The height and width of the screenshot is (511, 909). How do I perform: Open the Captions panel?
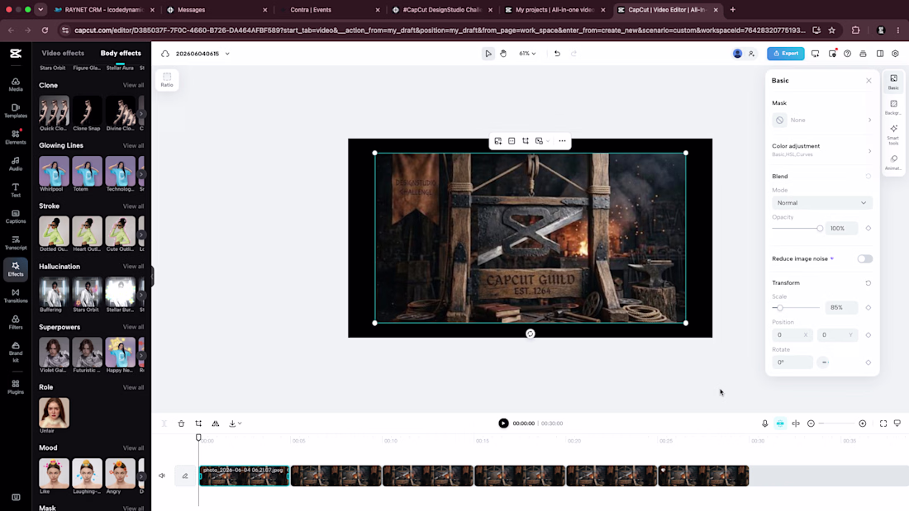click(x=16, y=216)
